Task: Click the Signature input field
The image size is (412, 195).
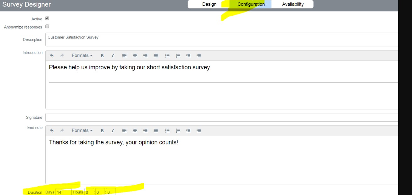Action: (x=157, y=117)
